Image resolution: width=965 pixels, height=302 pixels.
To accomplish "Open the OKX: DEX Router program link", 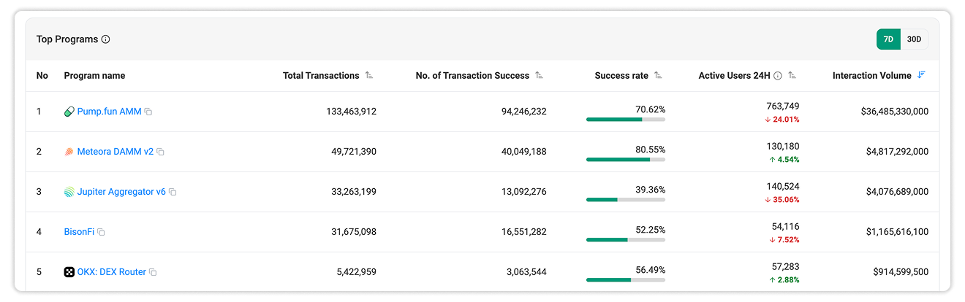I will (112, 272).
